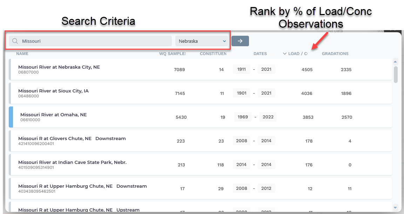Viewport: 404px width, 214px height.
Task: Sort by Dates column header
Action: point(260,54)
